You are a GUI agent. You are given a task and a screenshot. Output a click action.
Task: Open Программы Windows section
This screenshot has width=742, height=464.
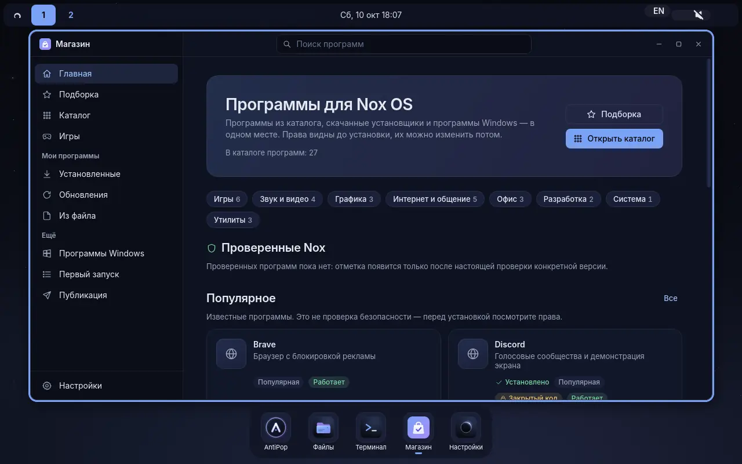click(x=106, y=253)
